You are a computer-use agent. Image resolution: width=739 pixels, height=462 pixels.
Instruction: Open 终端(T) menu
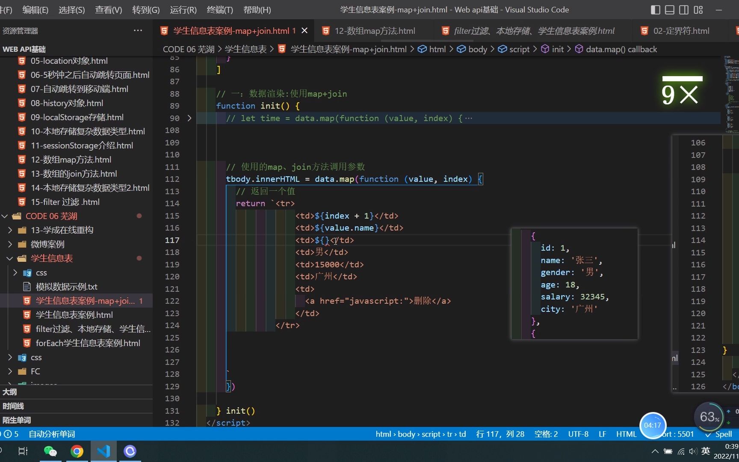(x=220, y=9)
